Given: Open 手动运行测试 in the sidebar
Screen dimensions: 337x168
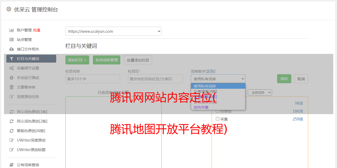Looking at the screenshot, I should pos(28,78).
